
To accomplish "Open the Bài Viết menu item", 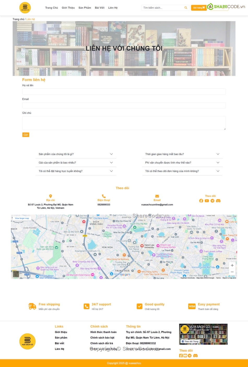I will pos(100,8).
